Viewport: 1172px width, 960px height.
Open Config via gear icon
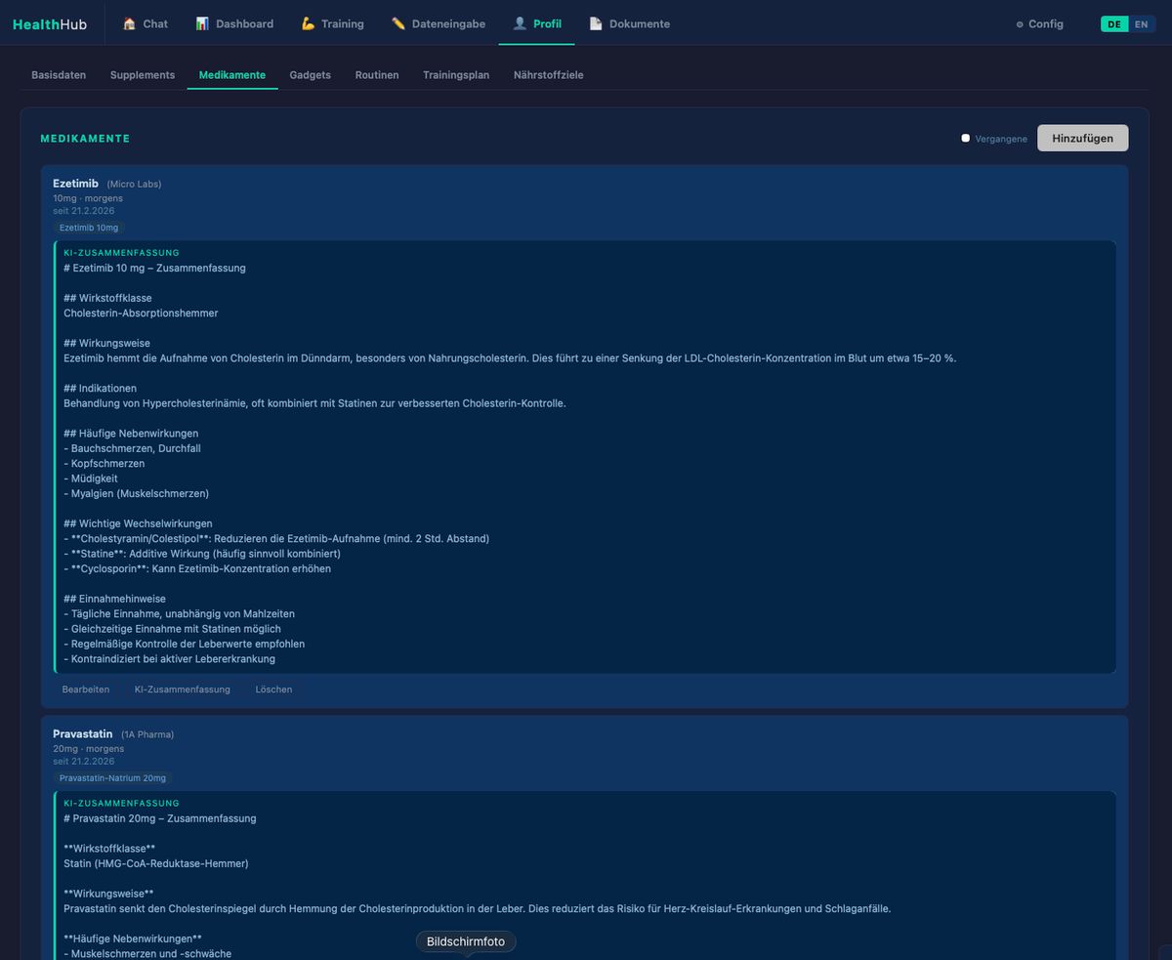tap(1020, 24)
